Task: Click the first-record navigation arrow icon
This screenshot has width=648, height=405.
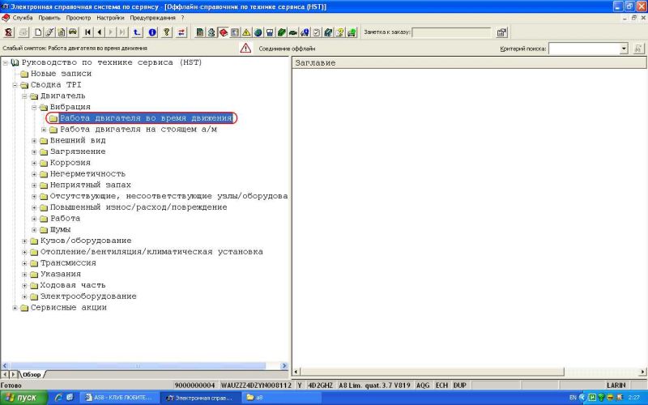Action: click(87, 32)
